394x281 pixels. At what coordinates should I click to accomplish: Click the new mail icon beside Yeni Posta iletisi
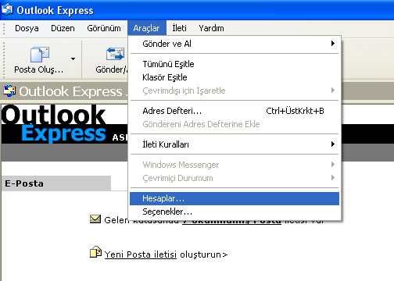click(x=95, y=252)
